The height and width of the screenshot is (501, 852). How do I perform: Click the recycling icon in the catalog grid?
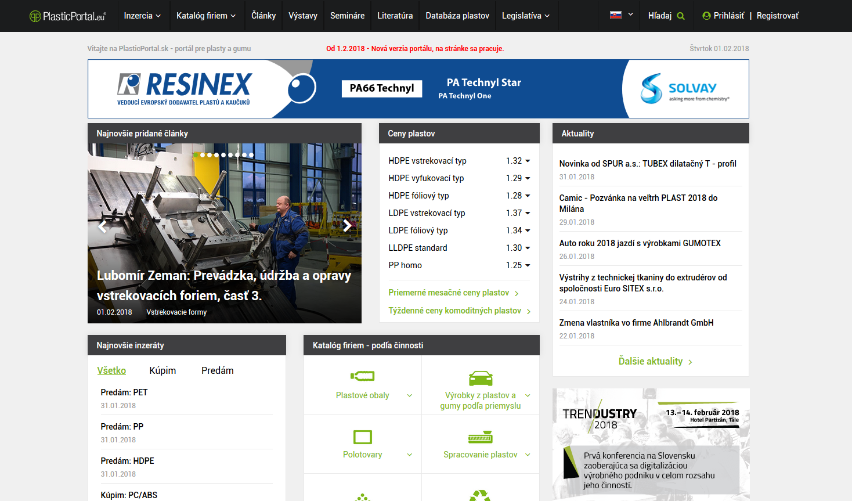[481, 495]
